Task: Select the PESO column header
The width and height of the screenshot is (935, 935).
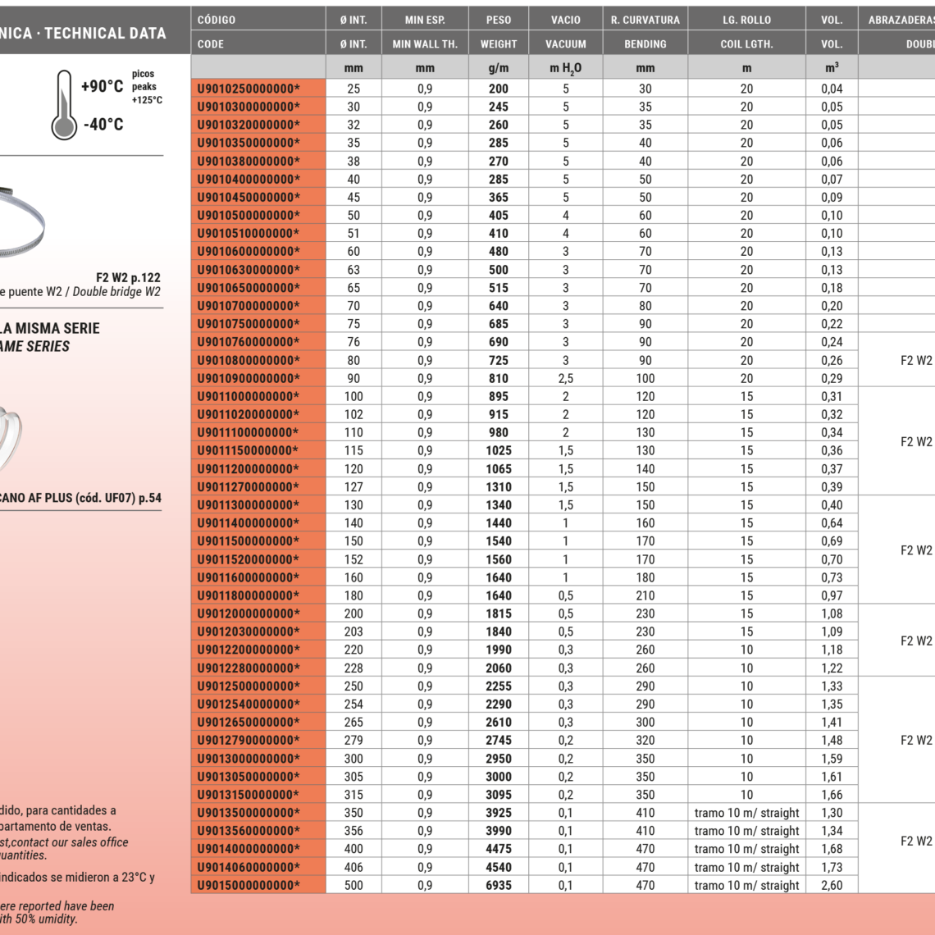Action: [x=498, y=20]
